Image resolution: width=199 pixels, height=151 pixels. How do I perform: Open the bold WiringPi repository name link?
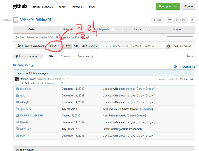point(44,20)
